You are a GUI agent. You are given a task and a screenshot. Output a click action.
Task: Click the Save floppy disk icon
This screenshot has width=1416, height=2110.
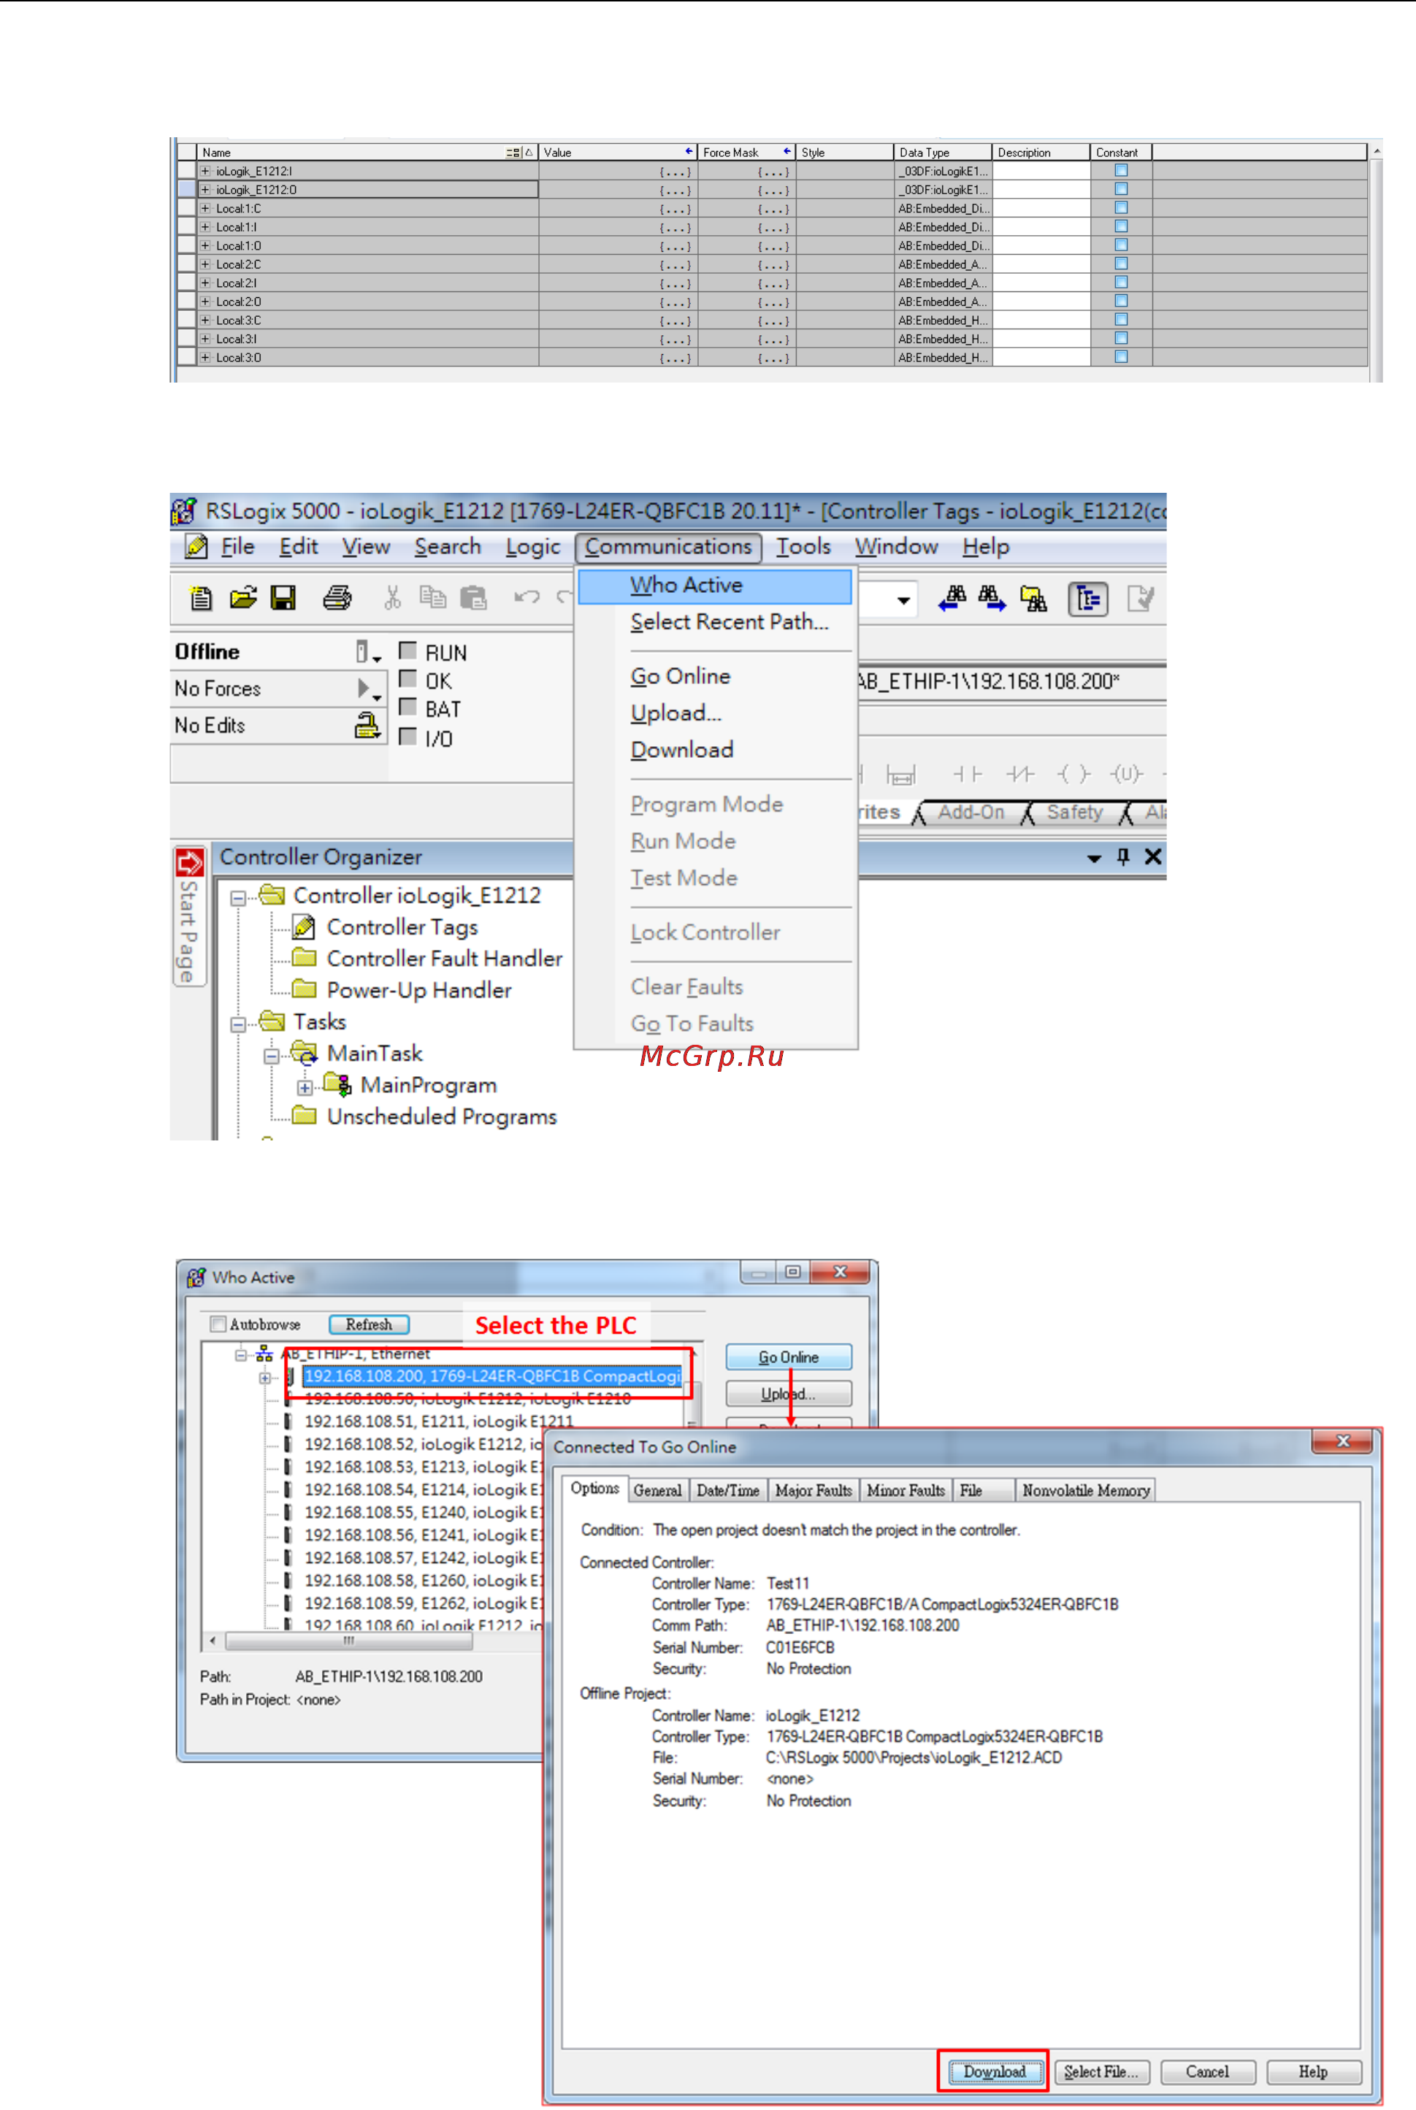pos(283,598)
